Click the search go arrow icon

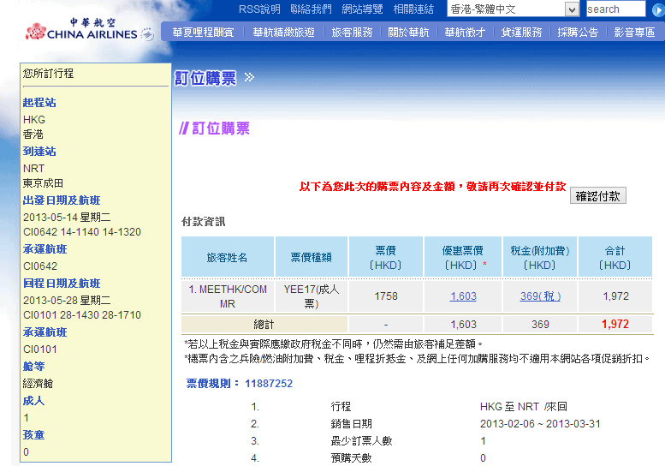point(656,9)
